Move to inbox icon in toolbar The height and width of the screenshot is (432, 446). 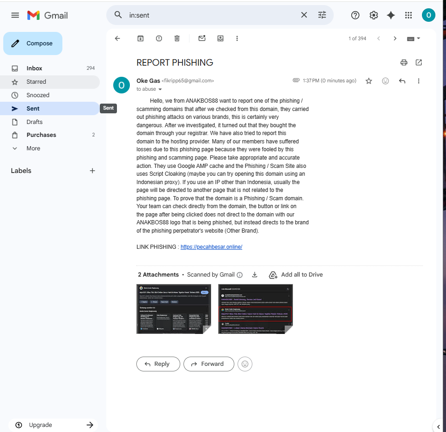[220, 38]
